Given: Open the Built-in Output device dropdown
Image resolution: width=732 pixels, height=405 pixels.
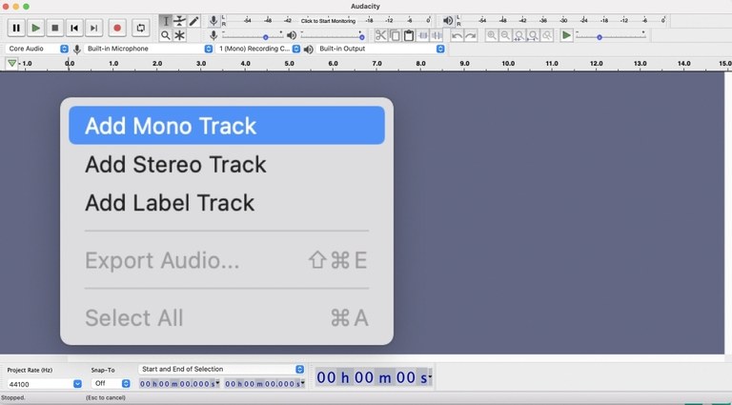Looking at the screenshot, I should pyautogui.click(x=380, y=49).
